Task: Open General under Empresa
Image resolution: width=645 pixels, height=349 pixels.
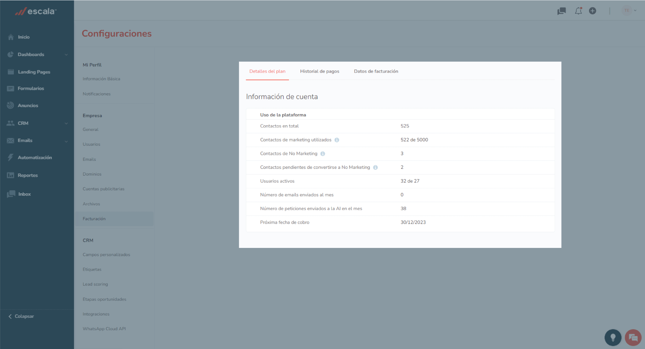Action: [x=91, y=129]
